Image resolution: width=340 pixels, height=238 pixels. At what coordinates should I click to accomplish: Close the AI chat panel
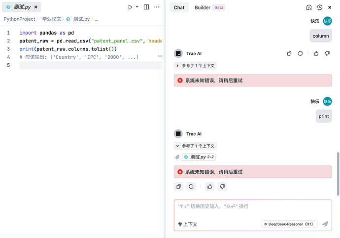coord(330,7)
